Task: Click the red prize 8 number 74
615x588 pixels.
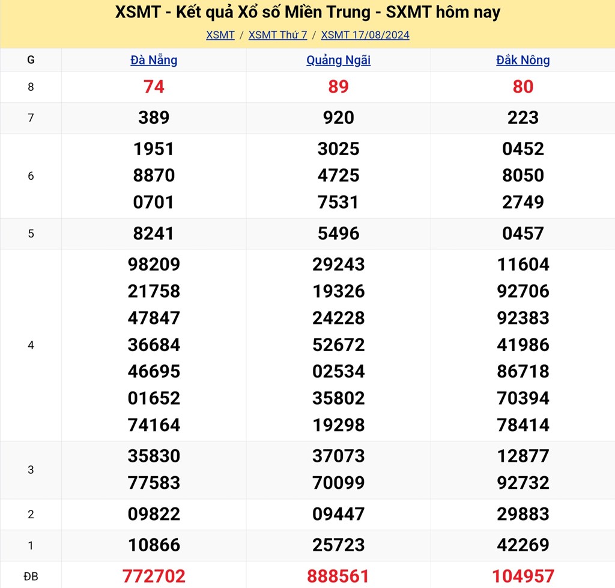Action: (154, 87)
